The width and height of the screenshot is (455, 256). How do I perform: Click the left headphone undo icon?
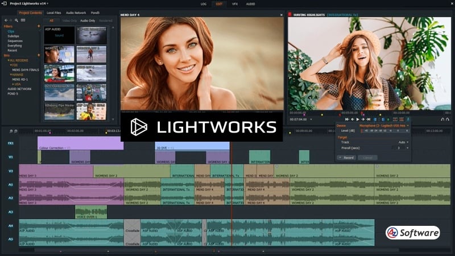tap(442, 119)
